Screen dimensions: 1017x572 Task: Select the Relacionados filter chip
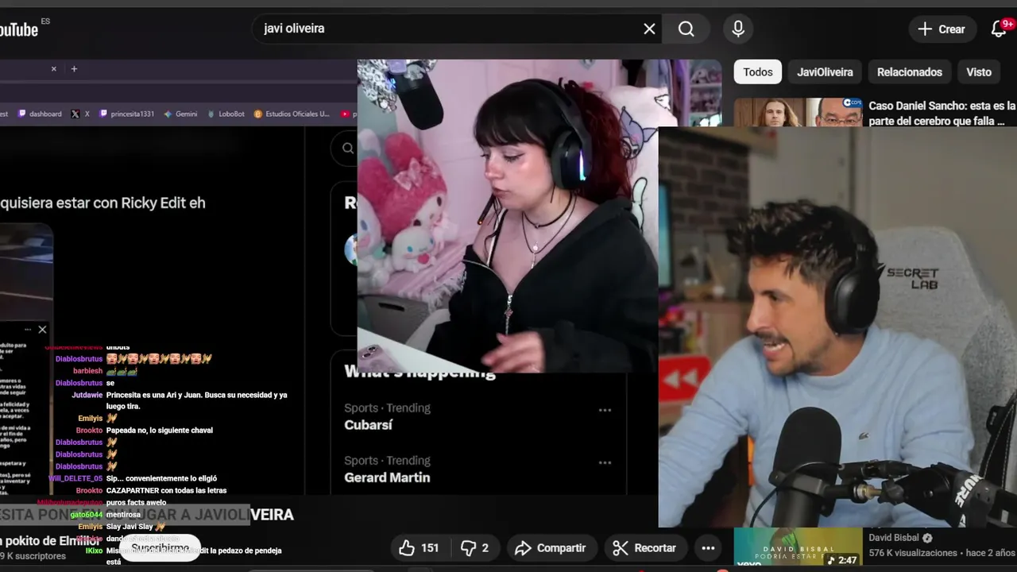pyautogui.click(x=910, y=72)
